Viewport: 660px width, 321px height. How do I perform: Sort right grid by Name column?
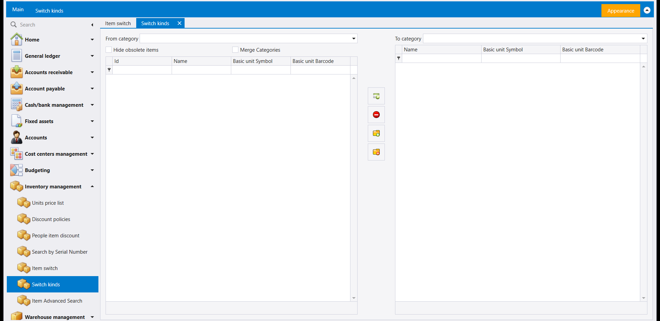pos(442,50)
